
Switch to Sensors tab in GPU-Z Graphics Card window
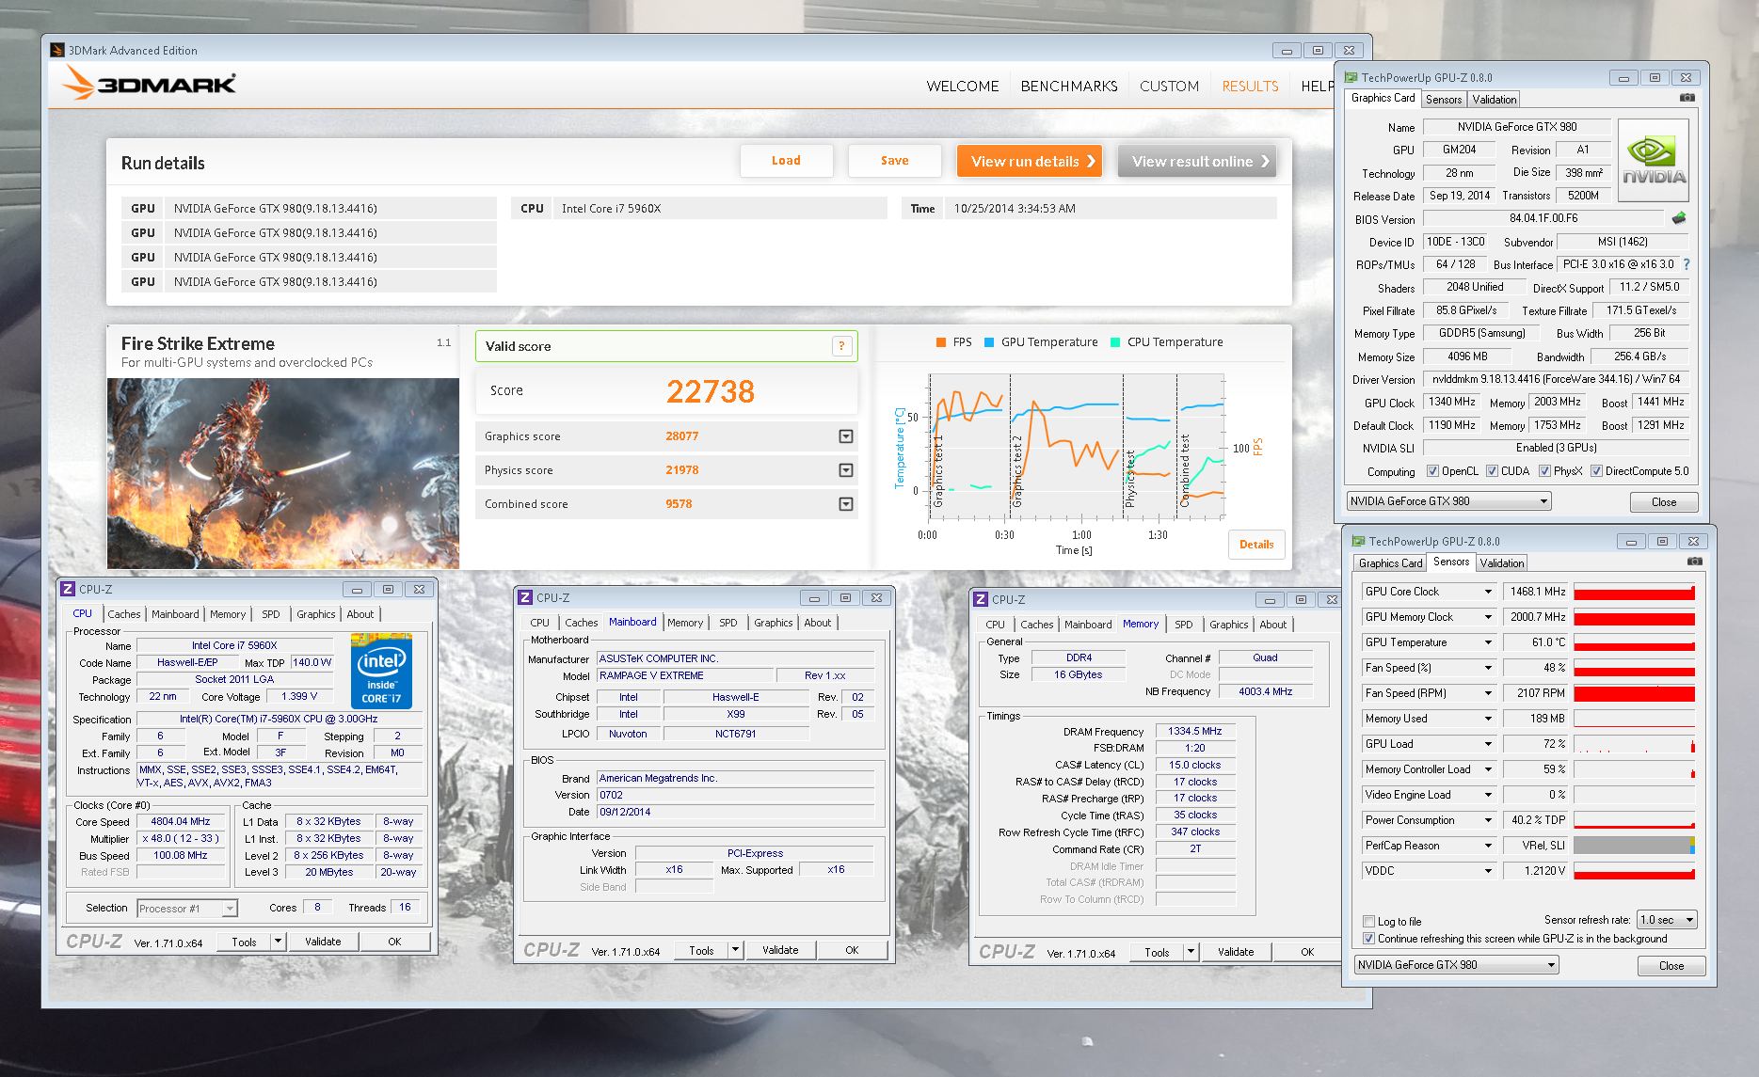[1443, 100]
